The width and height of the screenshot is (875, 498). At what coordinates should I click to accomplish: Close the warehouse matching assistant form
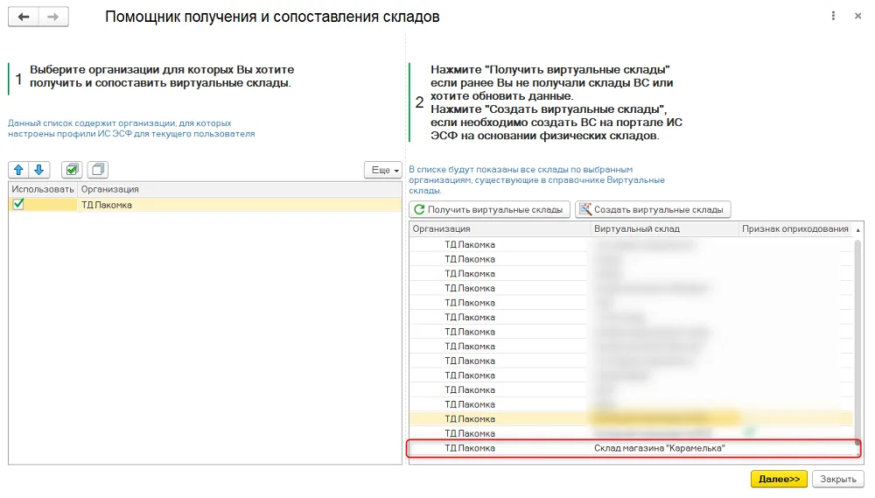click(857, 16)
